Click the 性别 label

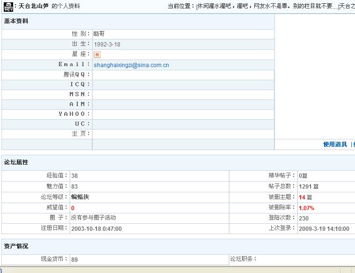81,34
